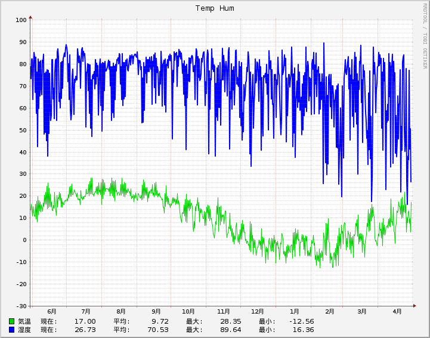Click humidity minimum value 16.36
The height and width of the screenshot is (338, 430).
304,330
